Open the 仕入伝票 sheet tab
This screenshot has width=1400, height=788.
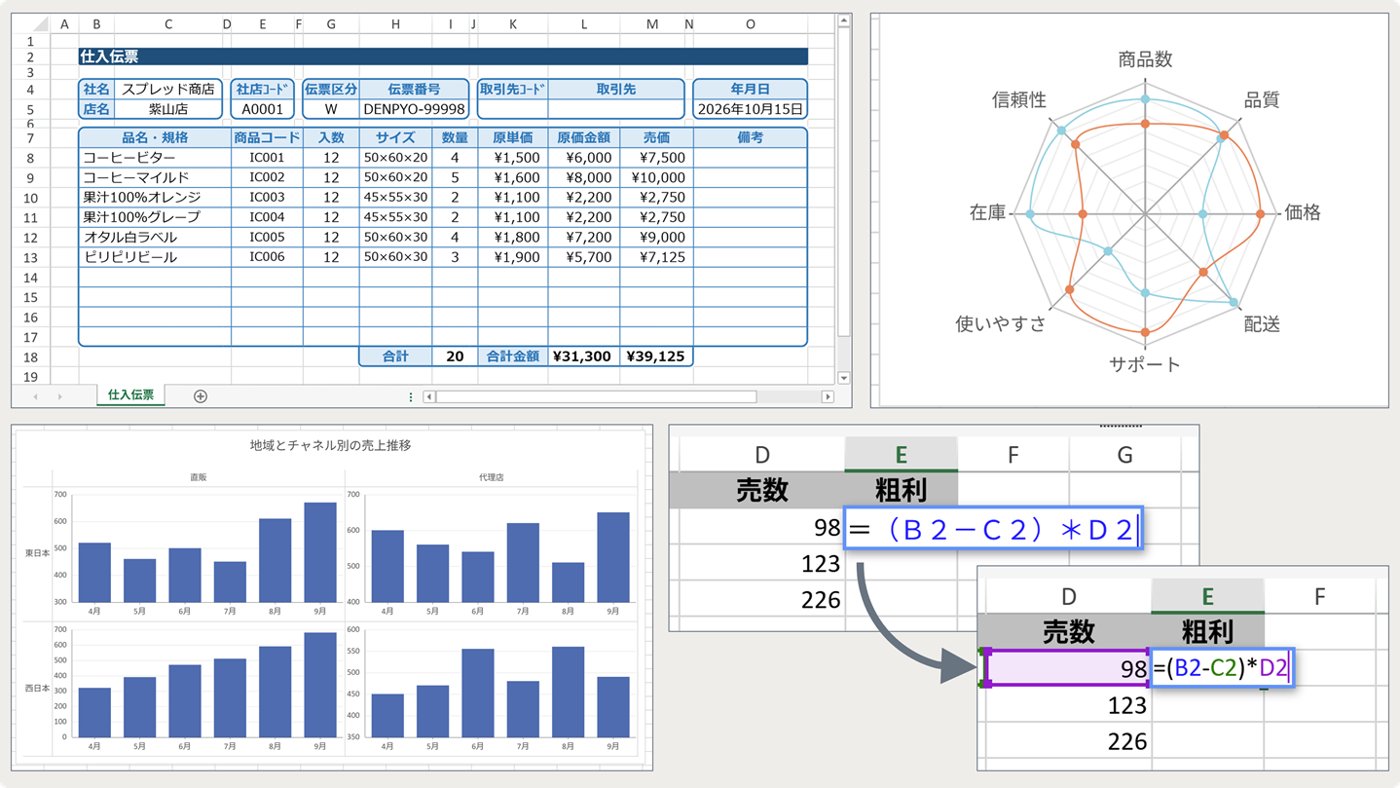click(x=131, y=395)
